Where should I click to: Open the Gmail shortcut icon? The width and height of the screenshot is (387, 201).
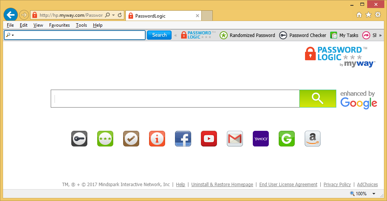tap(235, 139)
